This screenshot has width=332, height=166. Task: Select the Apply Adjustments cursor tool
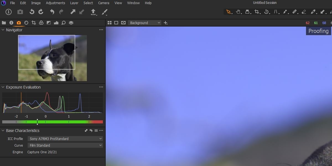tap(322, 12)
